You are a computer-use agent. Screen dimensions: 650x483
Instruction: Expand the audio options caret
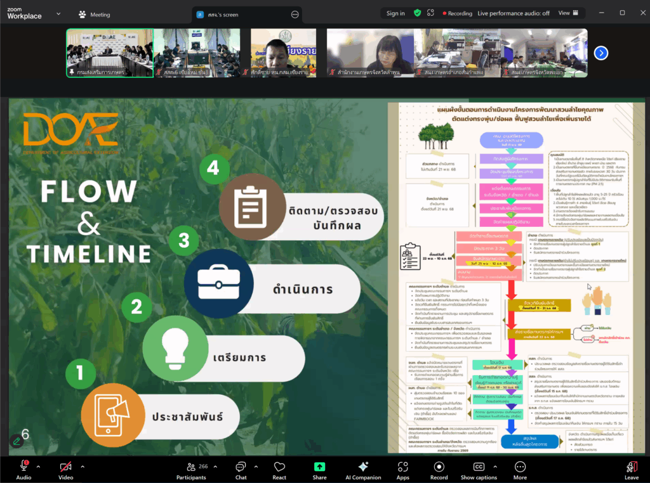38,467
